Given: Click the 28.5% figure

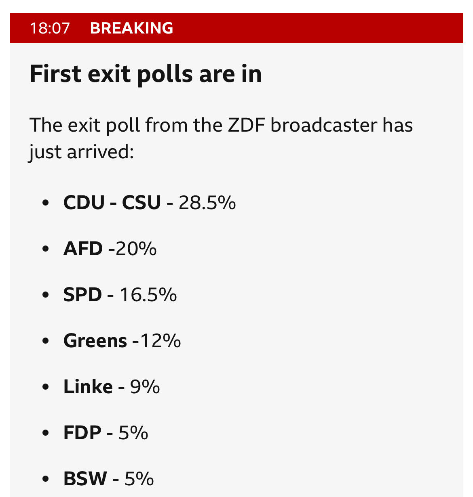Looking at the screenshot, I should click(207, 202).
